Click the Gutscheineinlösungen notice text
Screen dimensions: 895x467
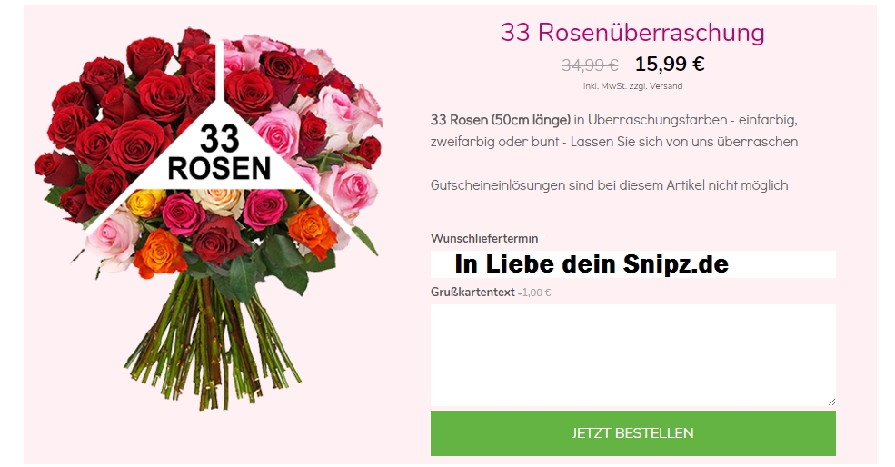tap(609, 185)
